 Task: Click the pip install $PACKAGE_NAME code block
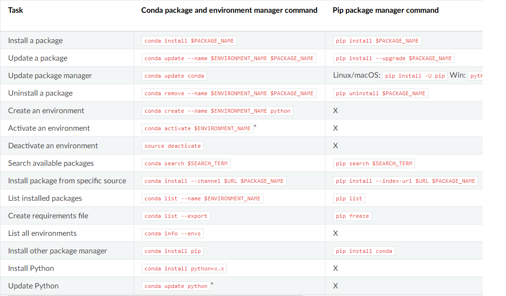coord(377,41)
